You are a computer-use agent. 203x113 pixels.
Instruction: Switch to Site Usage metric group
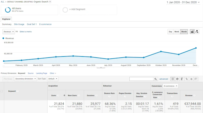19,24
